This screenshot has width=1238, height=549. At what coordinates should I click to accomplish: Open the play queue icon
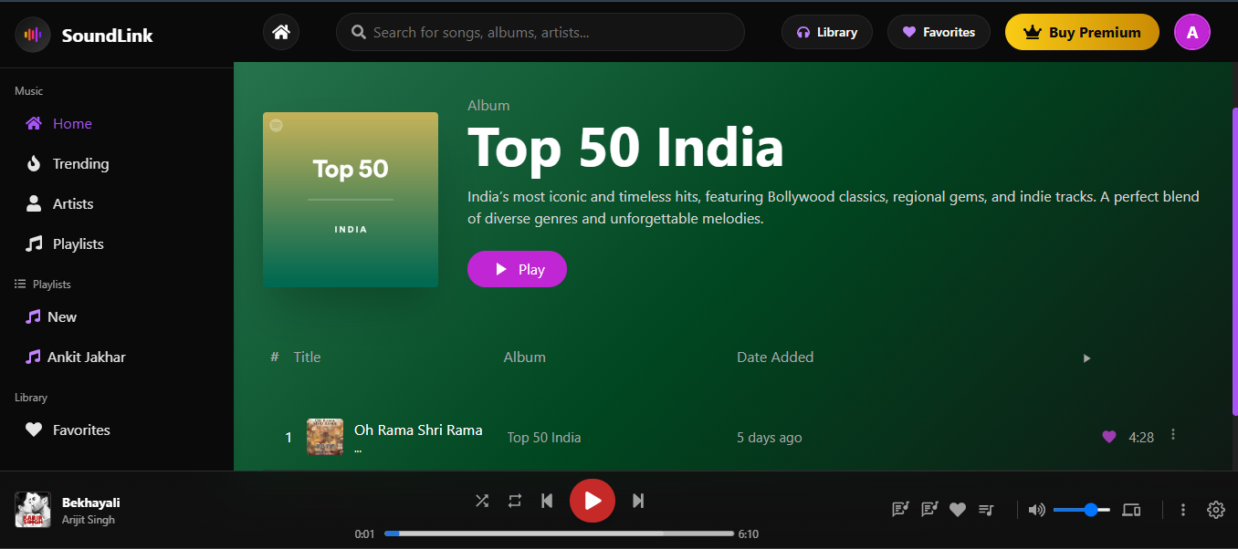tap(986, 510)
